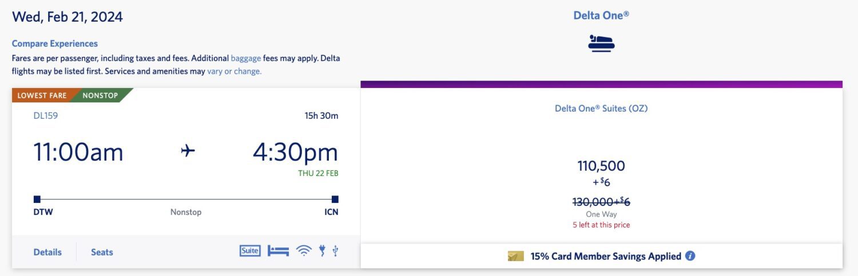
Task: Click the lie-flat bed amenity icon
Action: [x=278, y=250]
